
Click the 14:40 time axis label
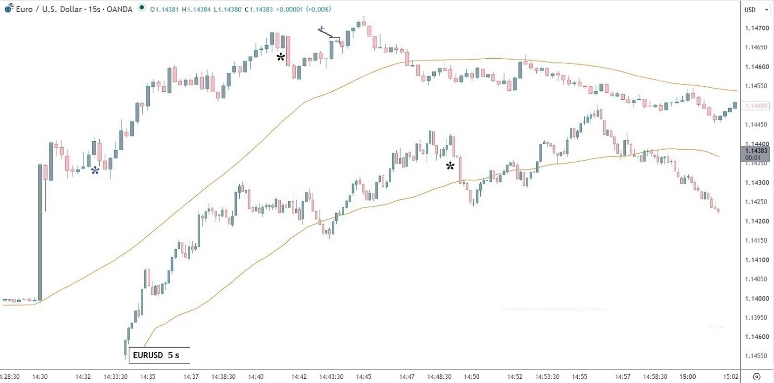click(256, 376)
